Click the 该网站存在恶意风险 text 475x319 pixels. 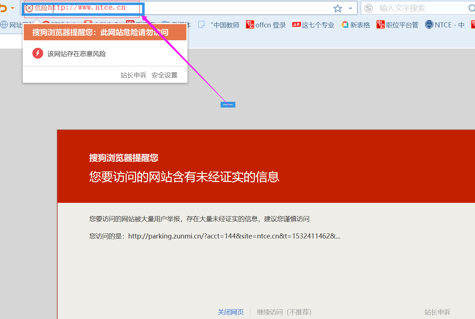pyautogui.click(x=77, y=54)
